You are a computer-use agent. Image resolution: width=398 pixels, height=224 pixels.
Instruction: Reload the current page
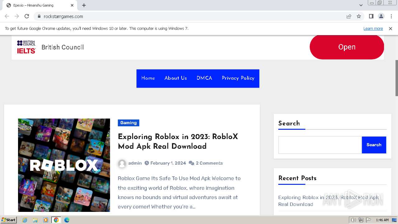[27, 16]
